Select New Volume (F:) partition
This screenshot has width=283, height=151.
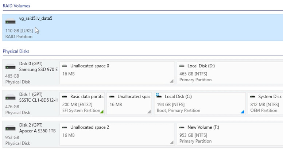click(x=230, y=134)
